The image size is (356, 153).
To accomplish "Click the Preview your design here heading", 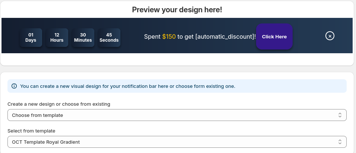I will (177, 10).
